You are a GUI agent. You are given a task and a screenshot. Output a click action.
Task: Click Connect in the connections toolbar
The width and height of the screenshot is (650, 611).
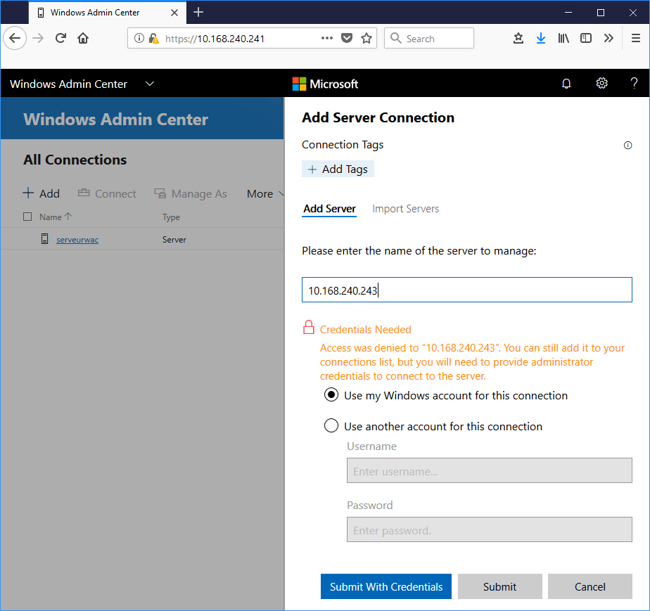[x=107, y=193]
